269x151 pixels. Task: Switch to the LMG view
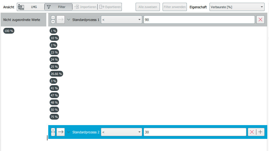pyautogui.click(x=30, y=7)
